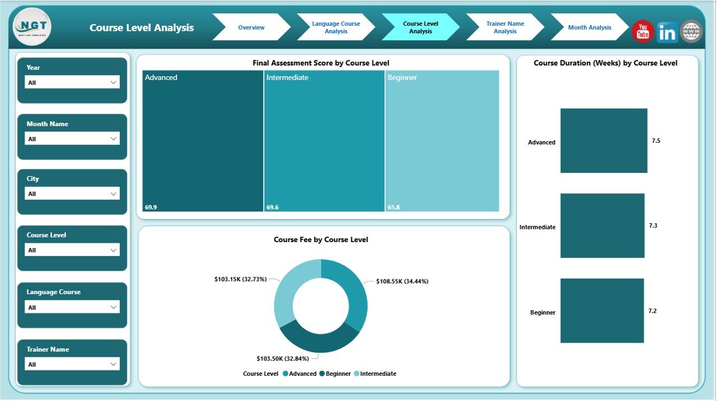The width and height of the screenshot is (717, 401).
Task: Open the YouTube channel icon
Action: 642,32
